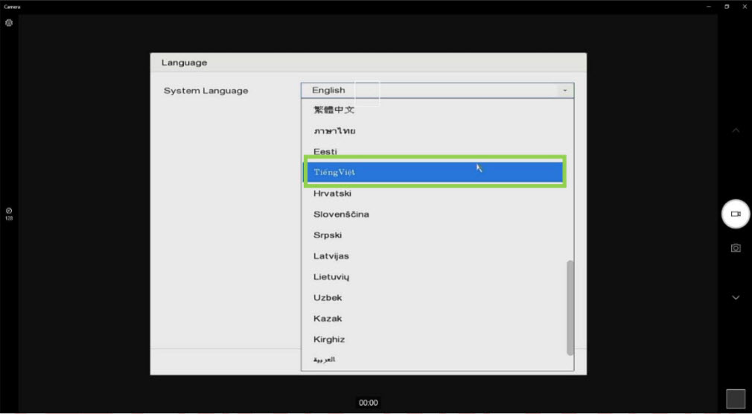
Task: Click the System Language combo box
Action: 436,91
